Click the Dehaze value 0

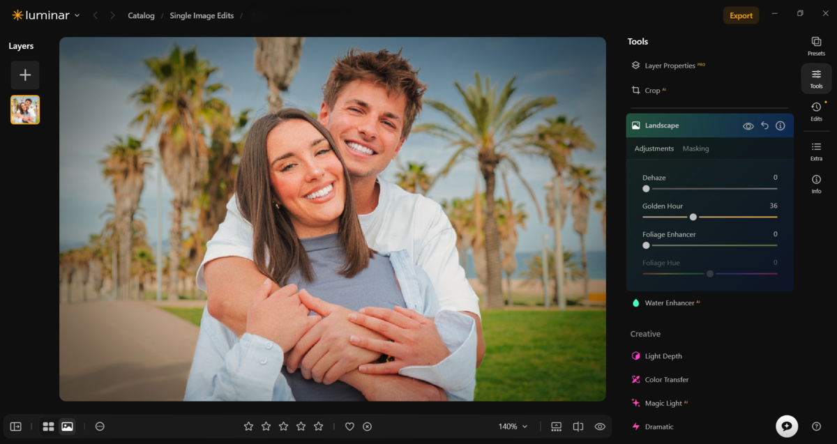775,178
